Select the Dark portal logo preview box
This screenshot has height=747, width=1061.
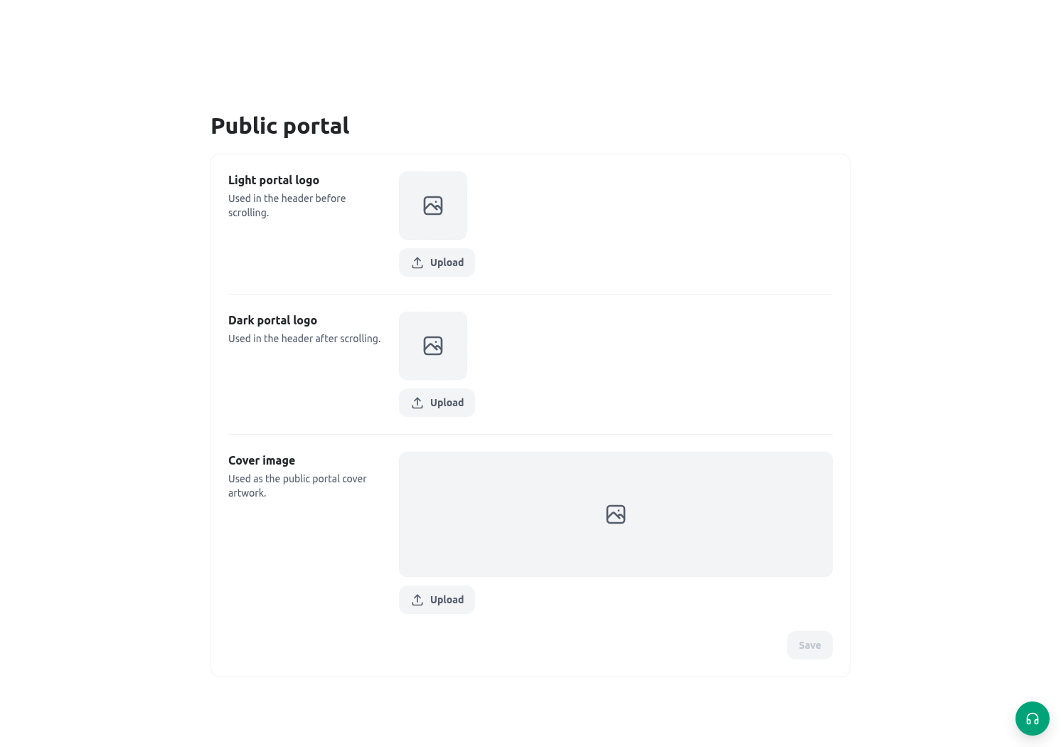coord(433,346)
